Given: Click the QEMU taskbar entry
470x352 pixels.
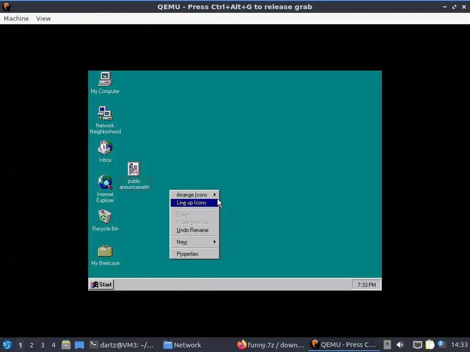Looking at the screenshot, I should tap(343, 345).
